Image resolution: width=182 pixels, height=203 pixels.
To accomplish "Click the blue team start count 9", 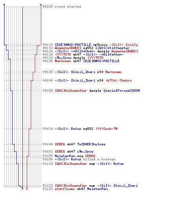I will 4,5.
